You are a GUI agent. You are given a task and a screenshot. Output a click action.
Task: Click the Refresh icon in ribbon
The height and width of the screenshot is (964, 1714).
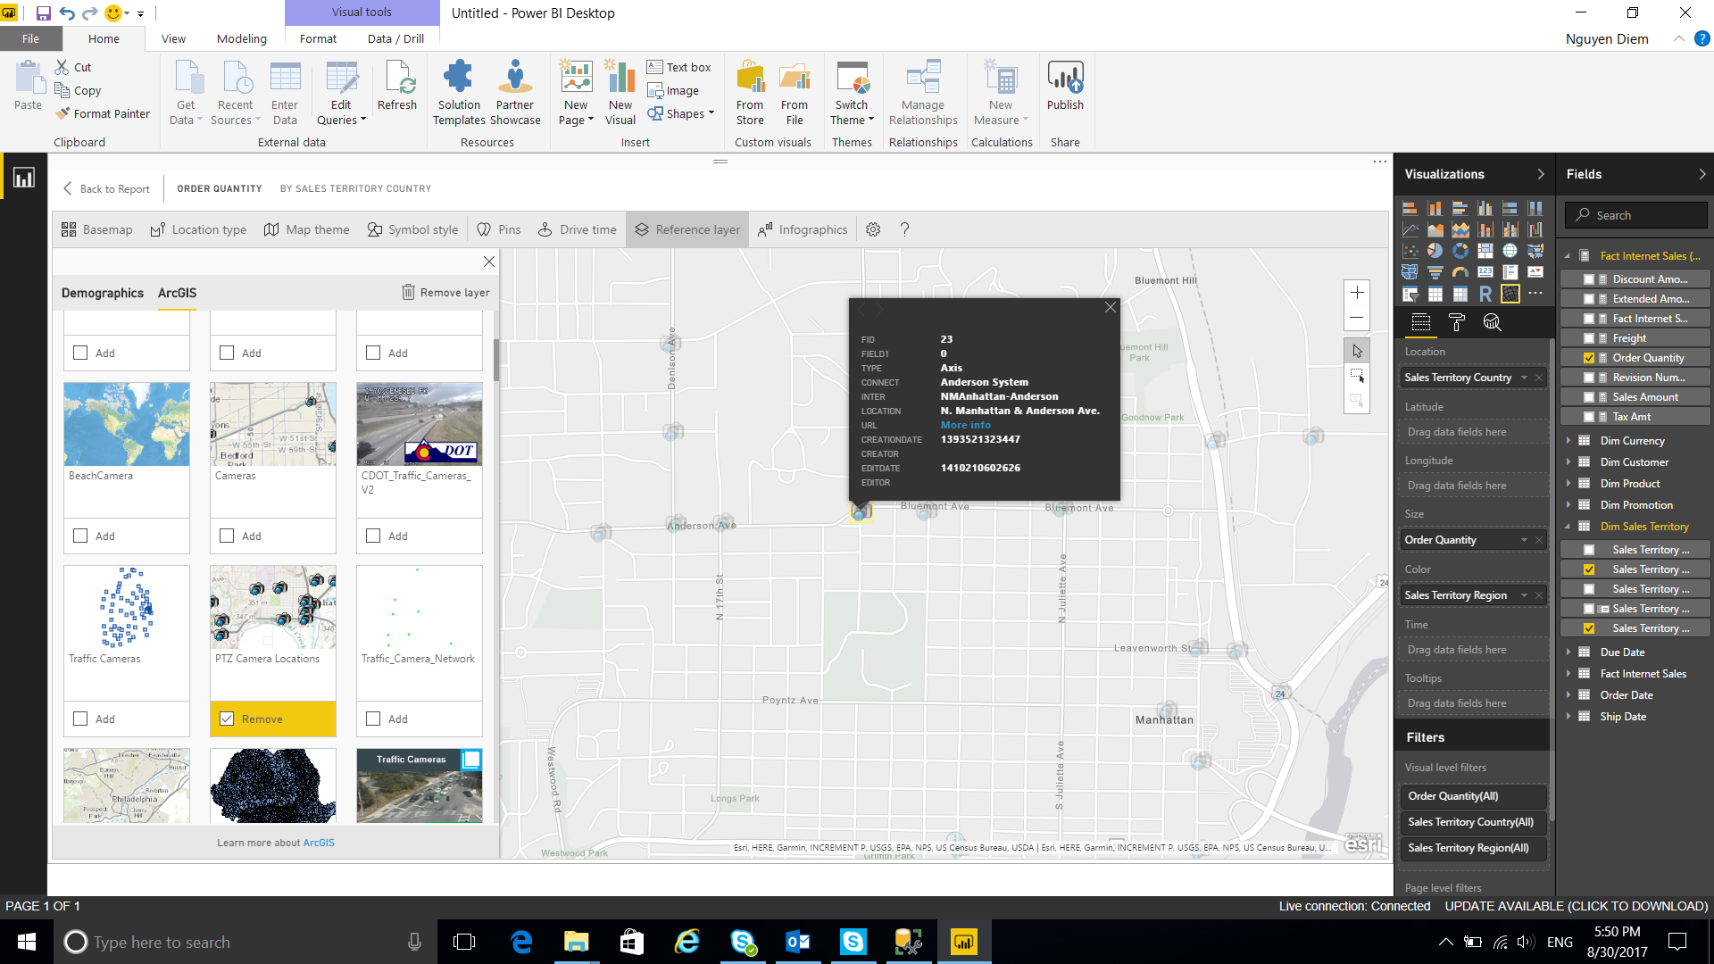point(397,86)
